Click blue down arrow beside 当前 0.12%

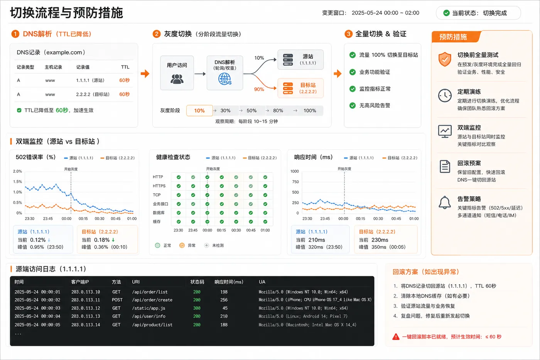(x=49, y=240)
